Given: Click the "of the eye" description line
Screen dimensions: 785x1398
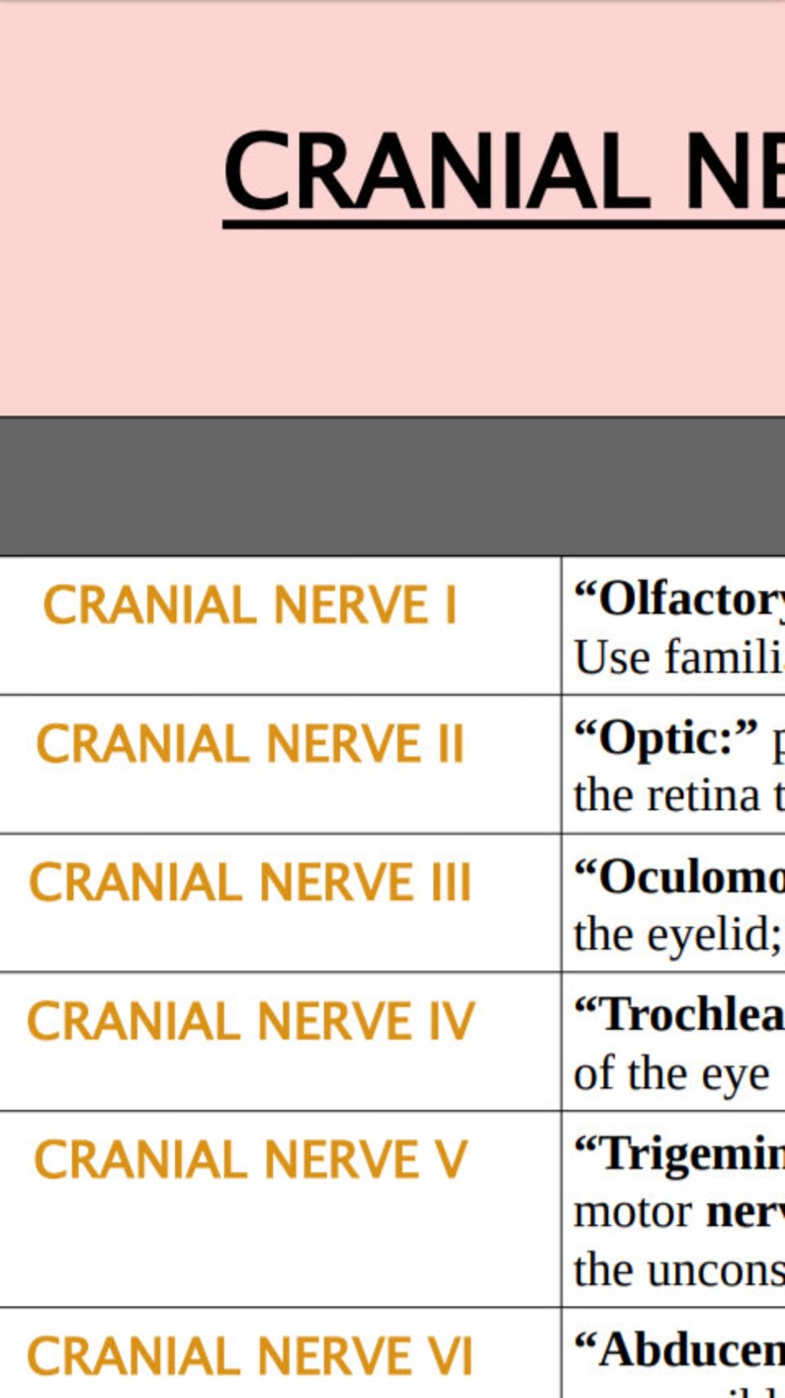Looking at the screenshot, I should [x=671, y=1073].
